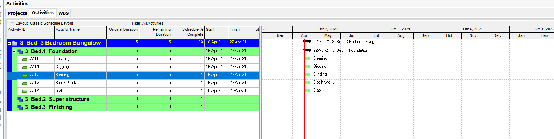Screen dimensions: 554x139
Task: Click the Filter: All Activities bar
Action: click(195, 23)
